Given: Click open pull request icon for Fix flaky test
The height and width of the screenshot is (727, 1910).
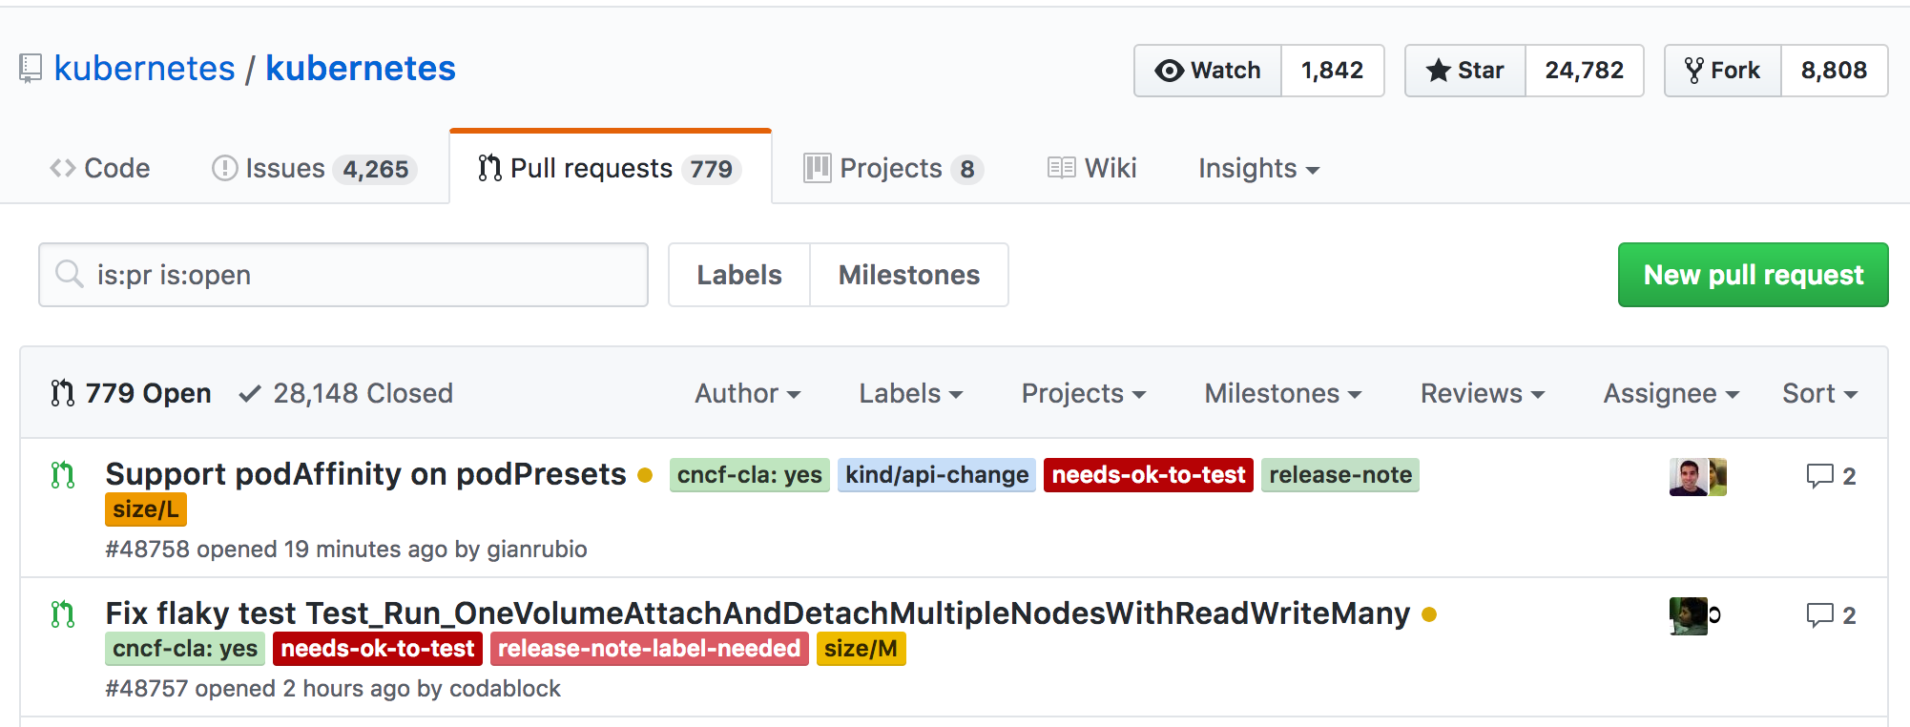Looking at the screenshot, I should tap(63, 613).
